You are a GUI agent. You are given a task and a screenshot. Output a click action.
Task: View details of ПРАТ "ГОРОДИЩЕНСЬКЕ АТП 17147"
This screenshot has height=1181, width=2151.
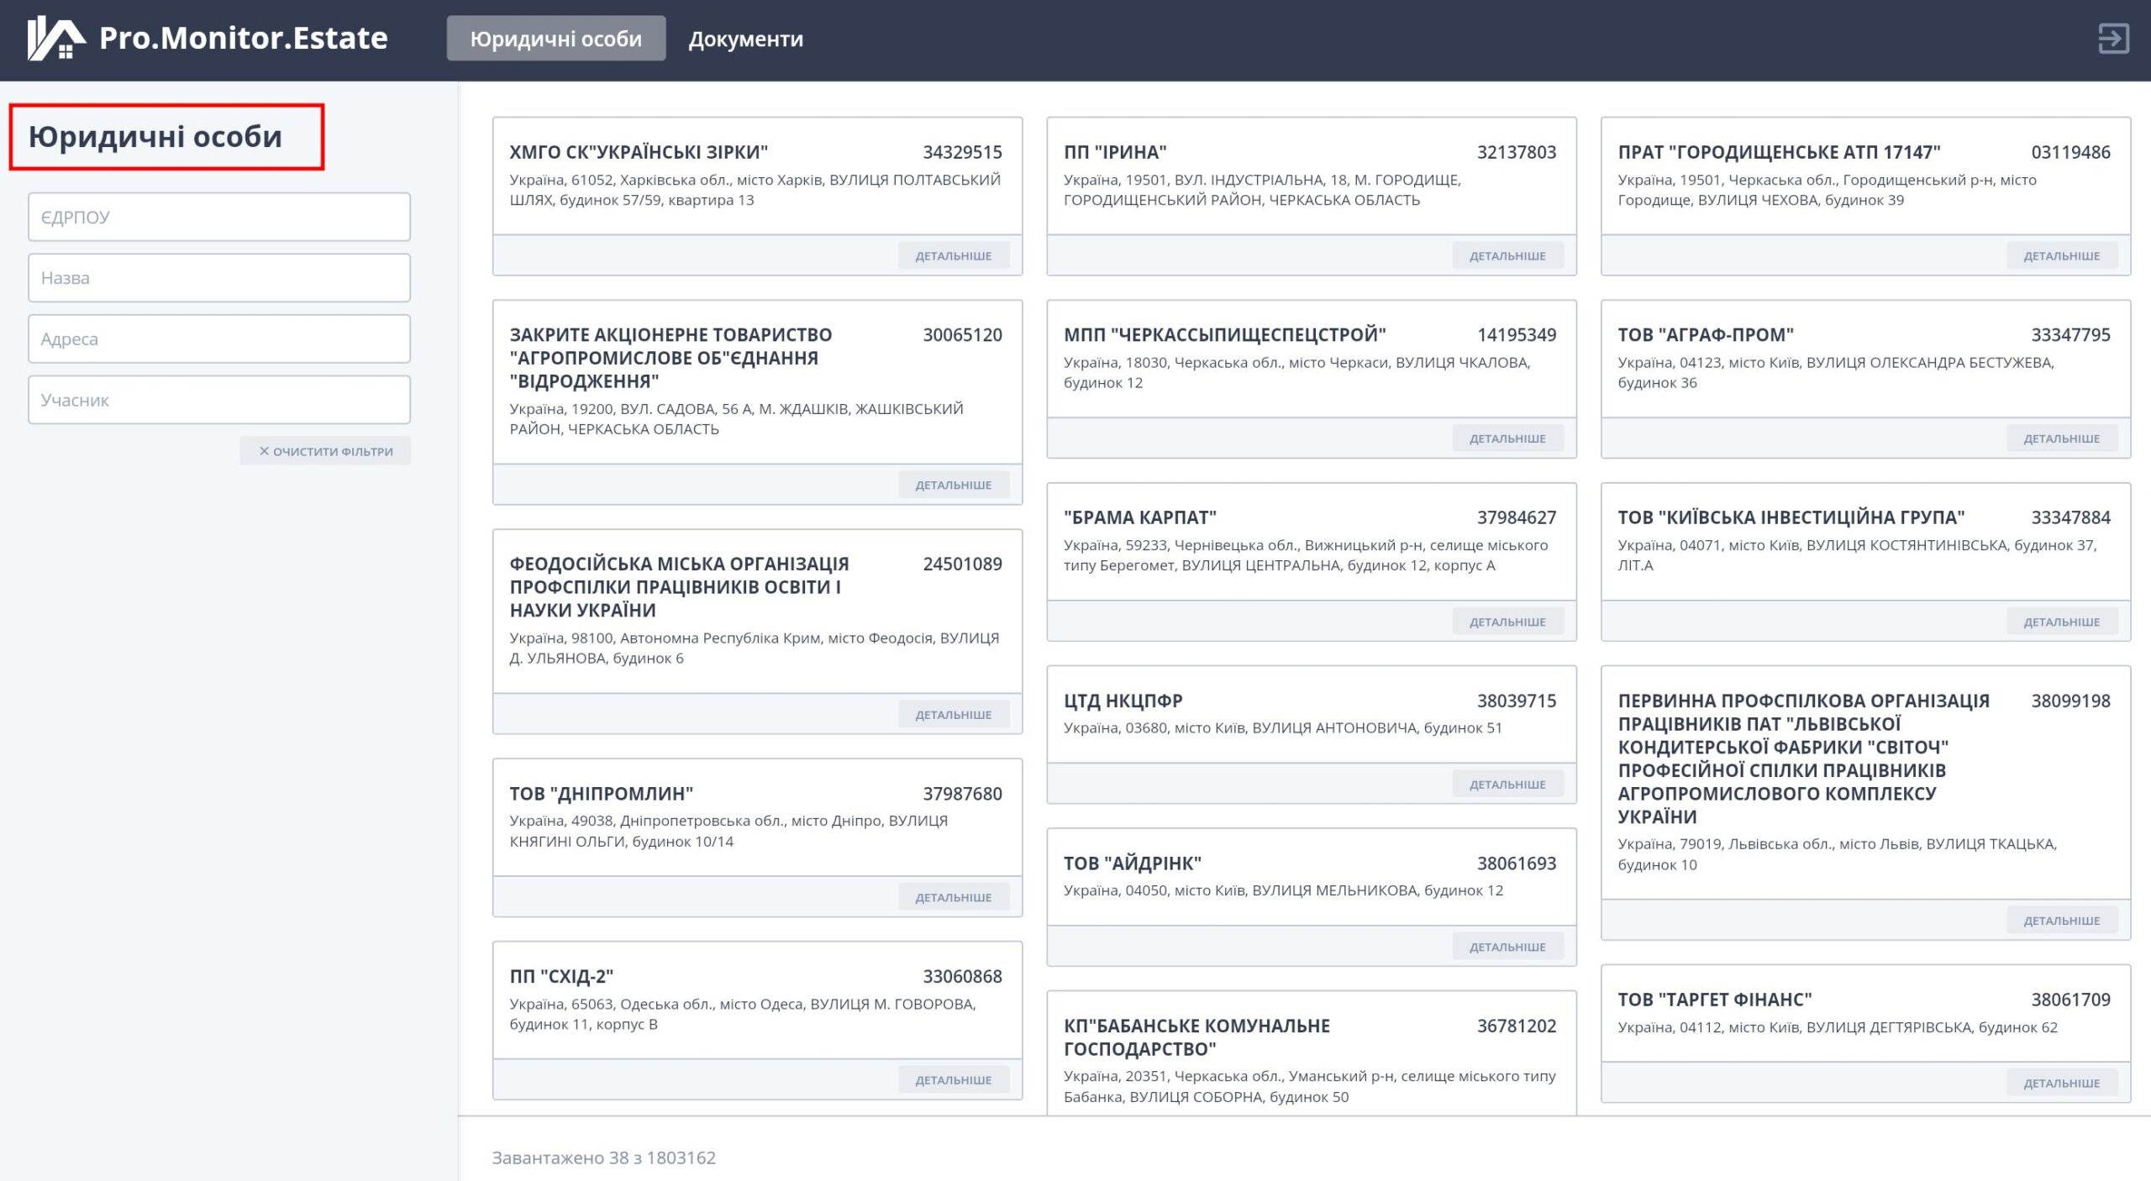2060,255
